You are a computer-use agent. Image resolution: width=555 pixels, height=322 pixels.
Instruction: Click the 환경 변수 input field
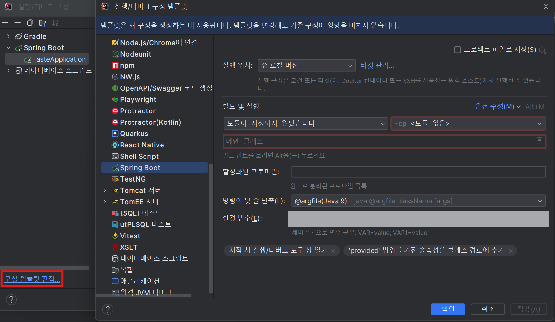pos(418,219)
